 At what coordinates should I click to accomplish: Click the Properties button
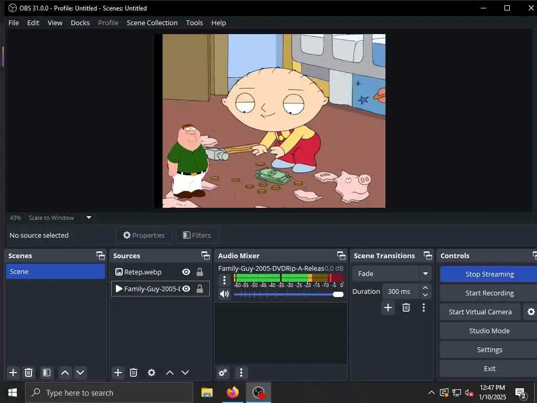pyautogui.click(x=144, y=235)
